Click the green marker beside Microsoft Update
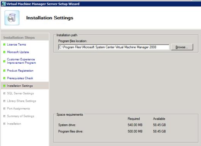 point(4,52)
